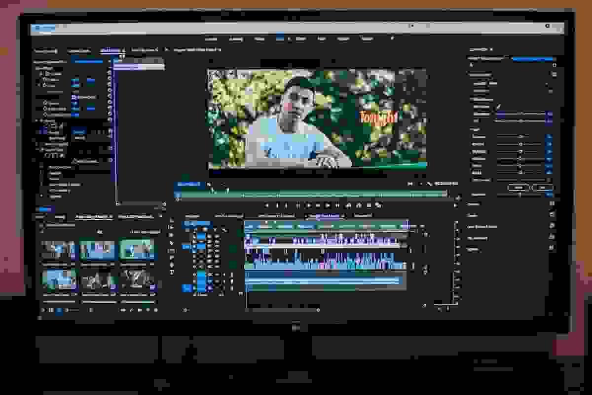The image size is (592, 395).
Task: Expand the Vignette section in Lumetri
Action: (x=473, y=249)
